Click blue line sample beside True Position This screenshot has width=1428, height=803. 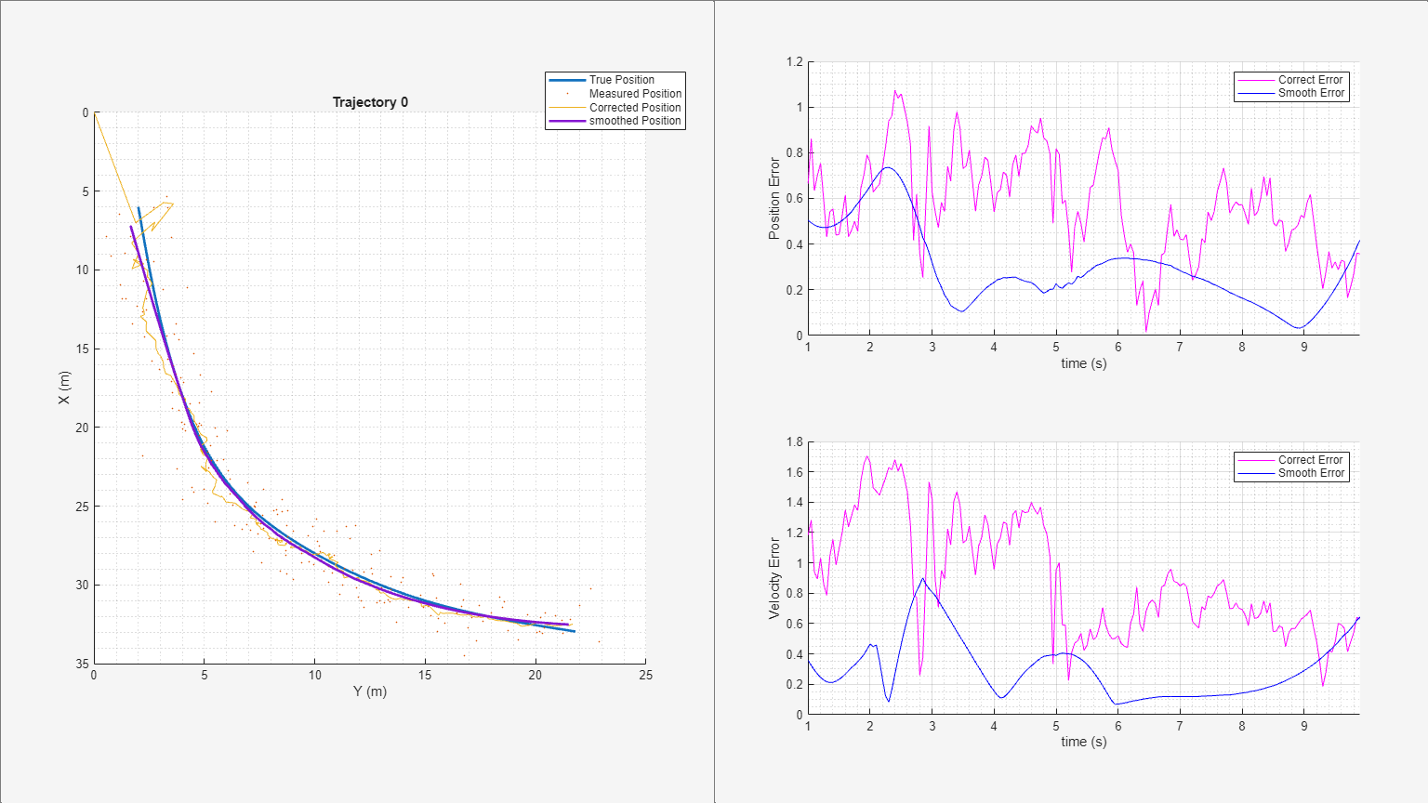click(x=567, y=80)
